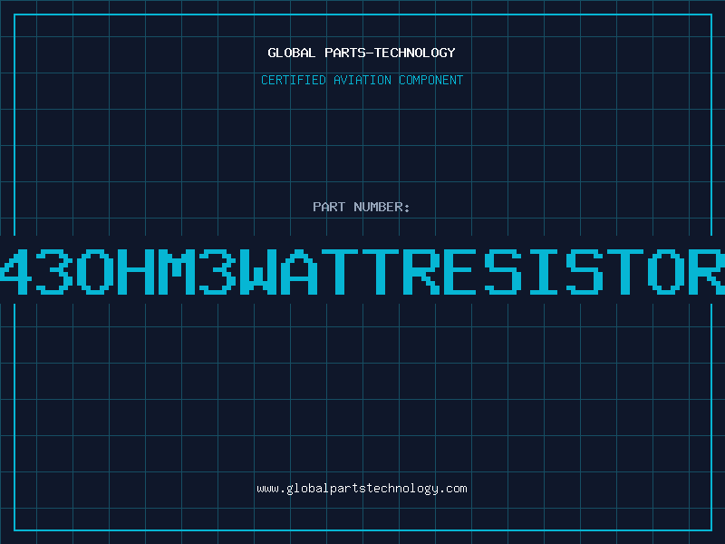Screen dimensions: 725x544
Task: Click the word NUMBER: in label
Action: pos(382,207)
